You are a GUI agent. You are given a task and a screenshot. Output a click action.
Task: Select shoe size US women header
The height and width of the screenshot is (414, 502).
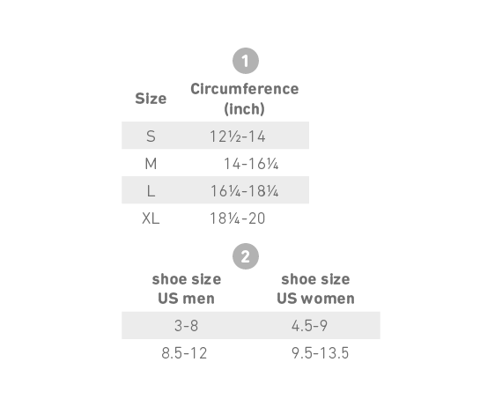tap(315, 289)
